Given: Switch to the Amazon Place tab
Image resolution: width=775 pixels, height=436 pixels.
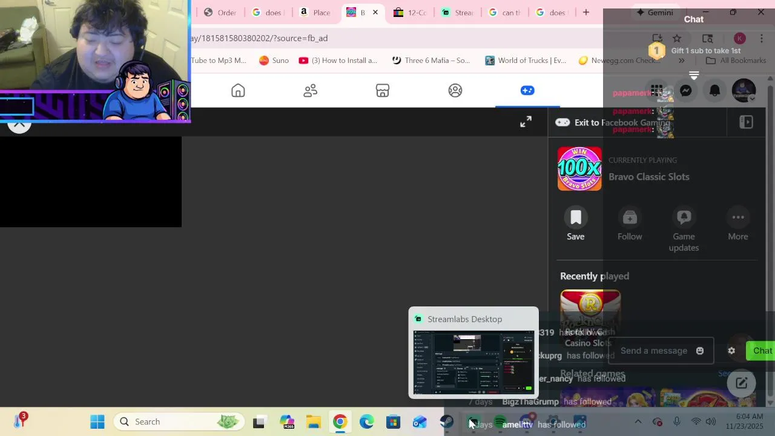Looking at the screenshot, I should pos(315,13).
